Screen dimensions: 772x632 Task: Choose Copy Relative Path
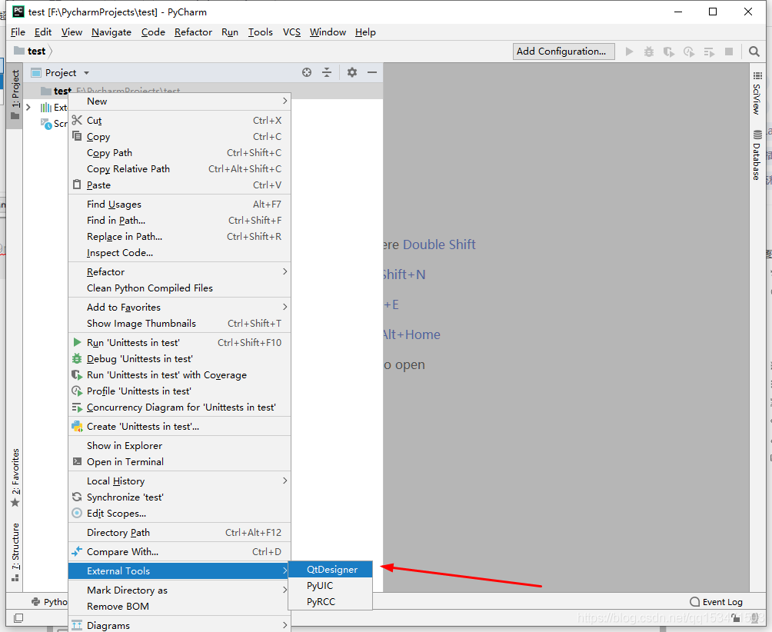click(179, 169)
